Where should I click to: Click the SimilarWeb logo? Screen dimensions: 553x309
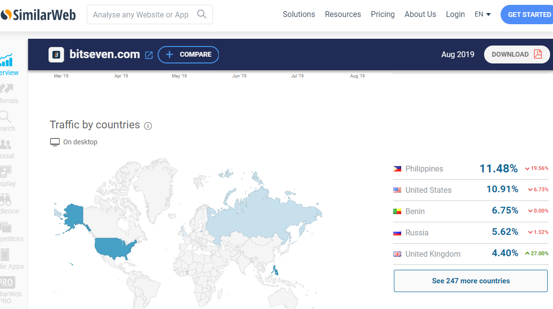coord(38,15)
